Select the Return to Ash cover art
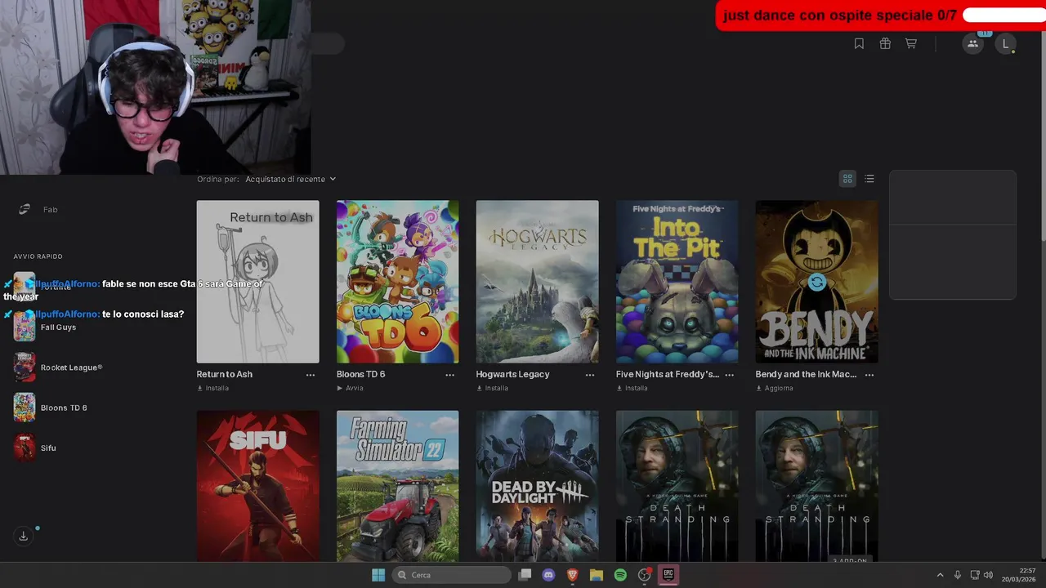The width and height of the screenshot is (1046, 588). click(258, 282)
